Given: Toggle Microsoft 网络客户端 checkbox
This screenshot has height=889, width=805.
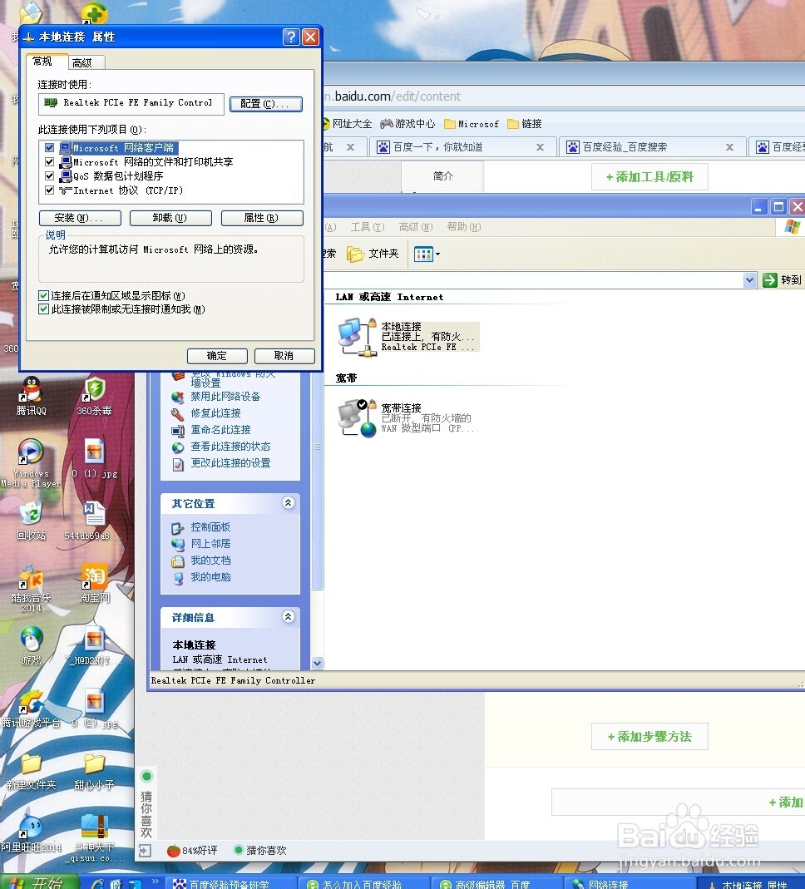Looking at the screenshot, I should 49,147.
